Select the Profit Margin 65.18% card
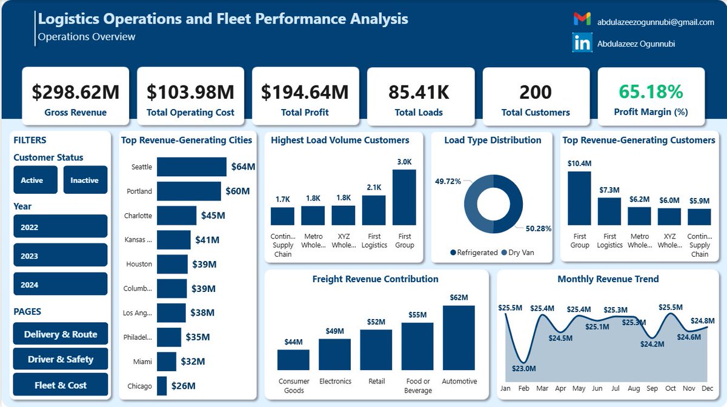Viewport: 727px width, 407px height. coord(651,96)
